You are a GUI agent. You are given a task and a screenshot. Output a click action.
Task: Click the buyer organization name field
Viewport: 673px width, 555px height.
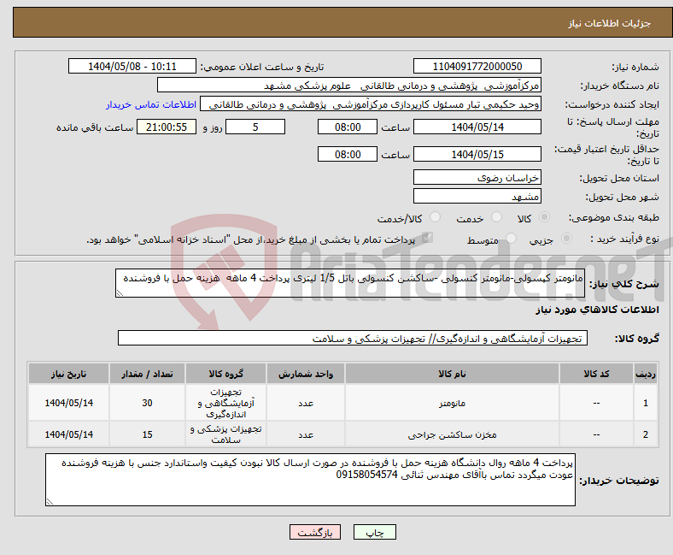[x=349, y=86]
